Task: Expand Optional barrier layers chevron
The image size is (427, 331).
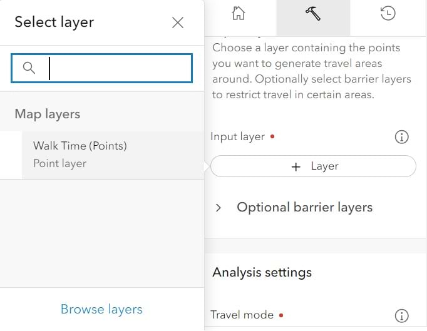Action: tap(219, 208)
